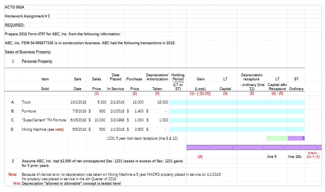Viewport: 325px width, 192px height.
Task: Select Mixing Machine sales price 500
Action: point(102,129)
